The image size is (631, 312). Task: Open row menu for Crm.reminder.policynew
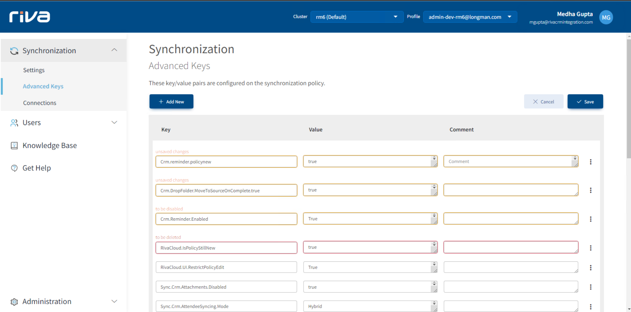591,162
